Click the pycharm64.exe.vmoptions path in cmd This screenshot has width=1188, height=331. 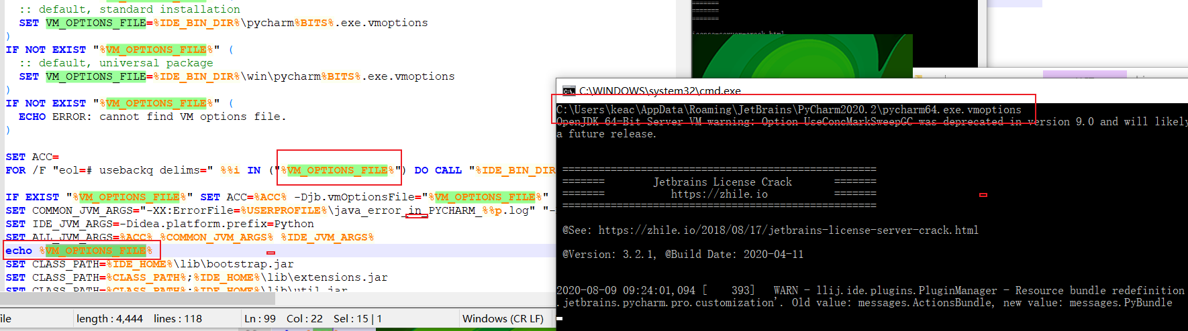(x=789, y=110)
